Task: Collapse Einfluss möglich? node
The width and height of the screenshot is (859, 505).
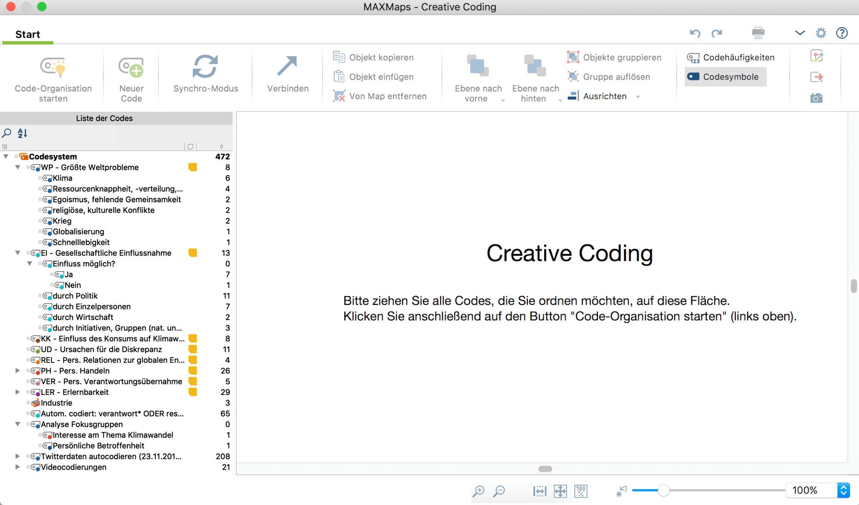Action: click(30, 263)
